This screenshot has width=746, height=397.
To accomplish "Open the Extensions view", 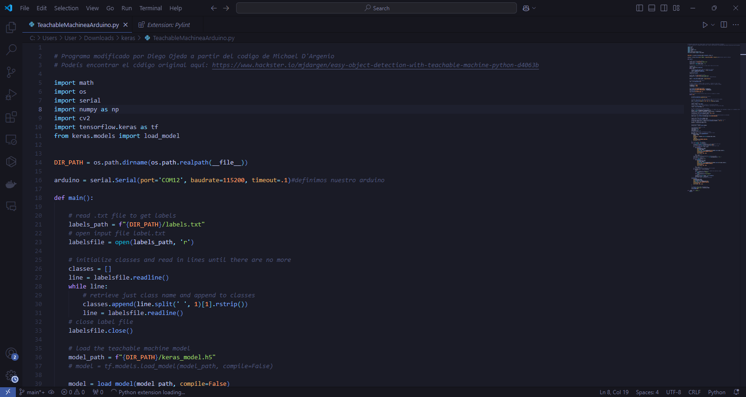I will 11,117.
